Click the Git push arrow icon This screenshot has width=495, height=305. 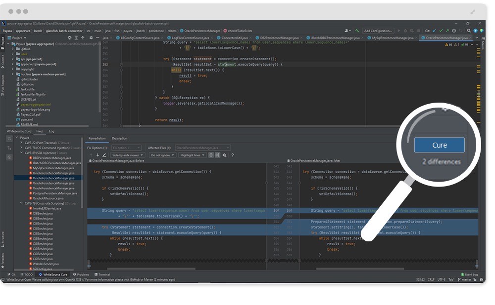(x=447, y=31)
